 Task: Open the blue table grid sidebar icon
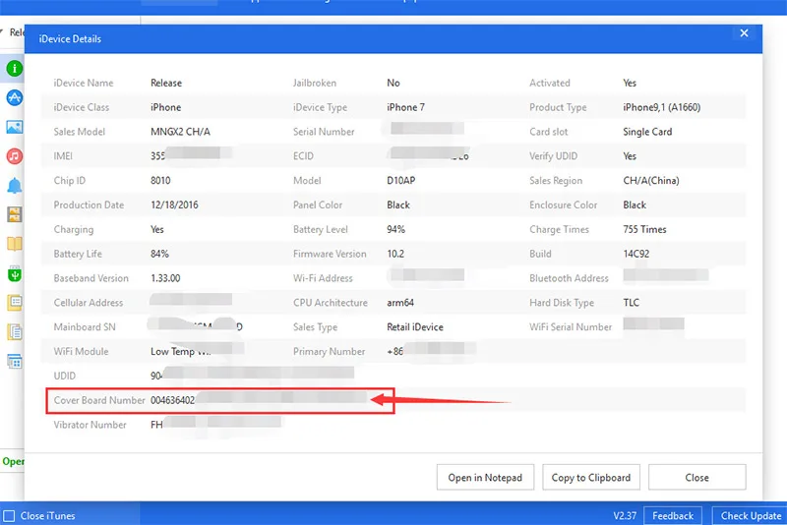click(15, 361)
